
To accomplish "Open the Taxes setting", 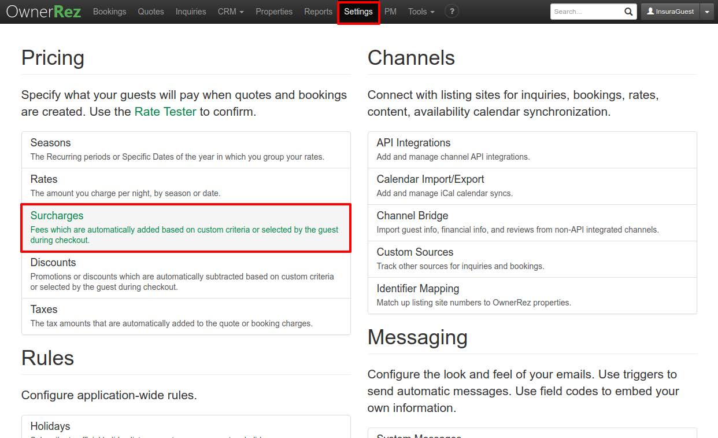I will [186, 316].
